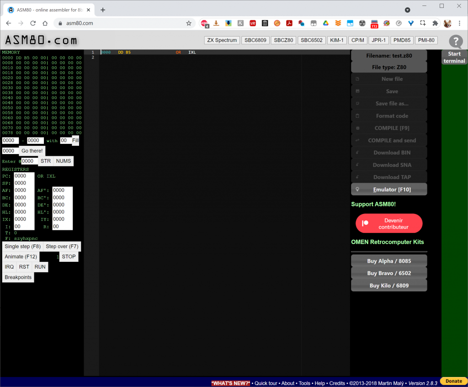Viewport: 468px width, 387px height.
Task: Click the Google Drive extension icon
Action: tap(325, 23)
